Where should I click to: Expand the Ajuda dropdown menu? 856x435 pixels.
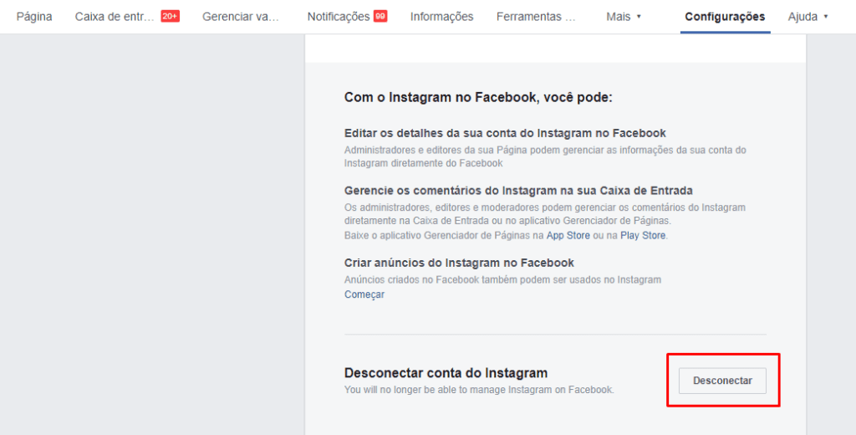click(x=808, y=17)
